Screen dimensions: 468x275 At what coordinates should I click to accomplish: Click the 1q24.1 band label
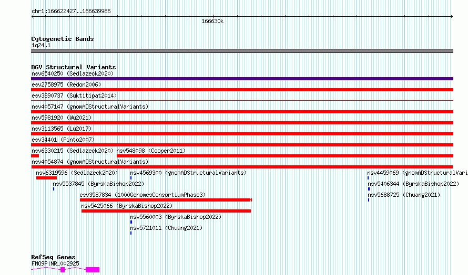(x=41, y=45)
